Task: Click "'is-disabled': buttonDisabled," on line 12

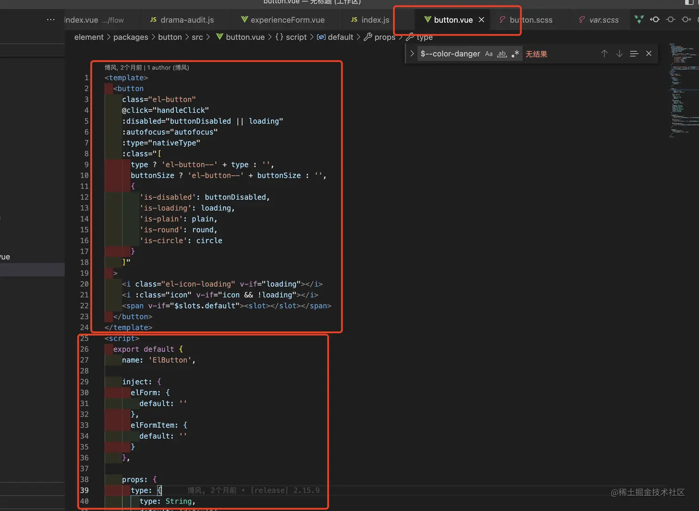Action: tap(205, 197)
